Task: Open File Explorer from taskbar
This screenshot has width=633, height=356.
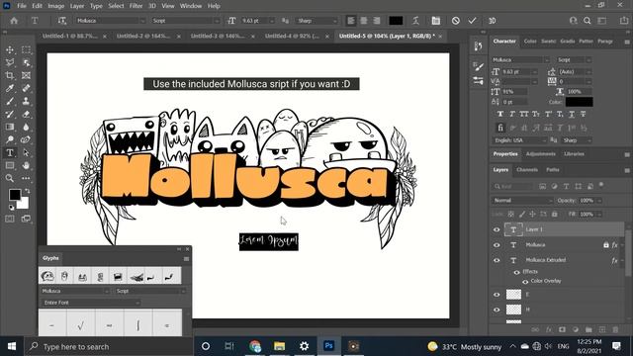Action: tap(279, 346)
